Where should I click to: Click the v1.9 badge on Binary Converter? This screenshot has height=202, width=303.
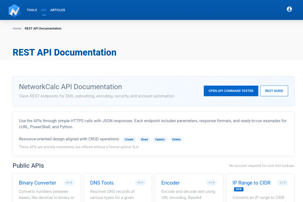pos(69,183)
